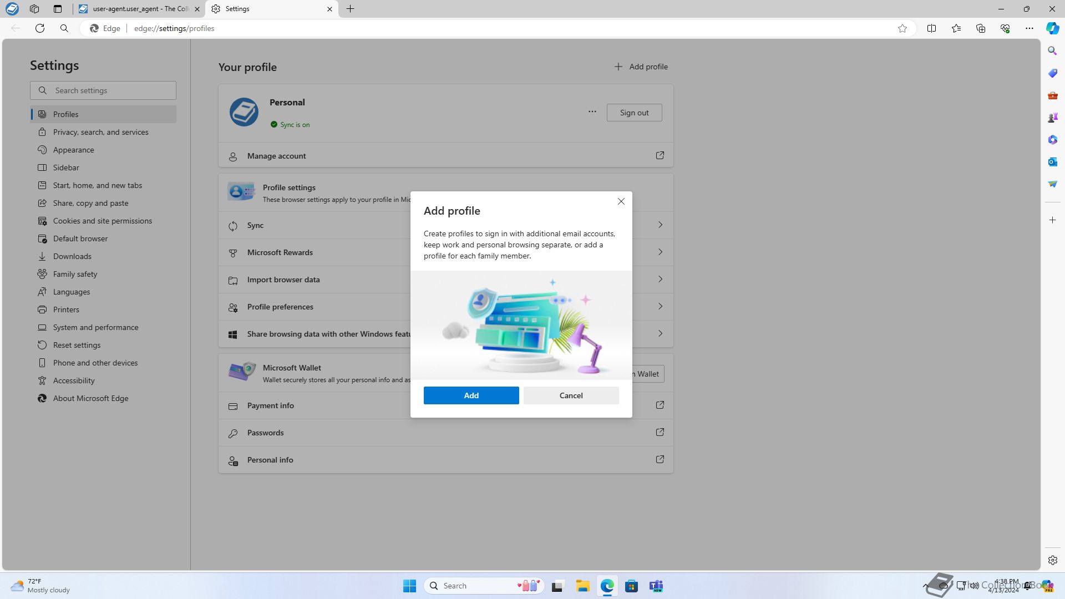Screen dimensions: 1065x599
Task: Open sidebar Games chess piece icon
Action: point(1052,118)
